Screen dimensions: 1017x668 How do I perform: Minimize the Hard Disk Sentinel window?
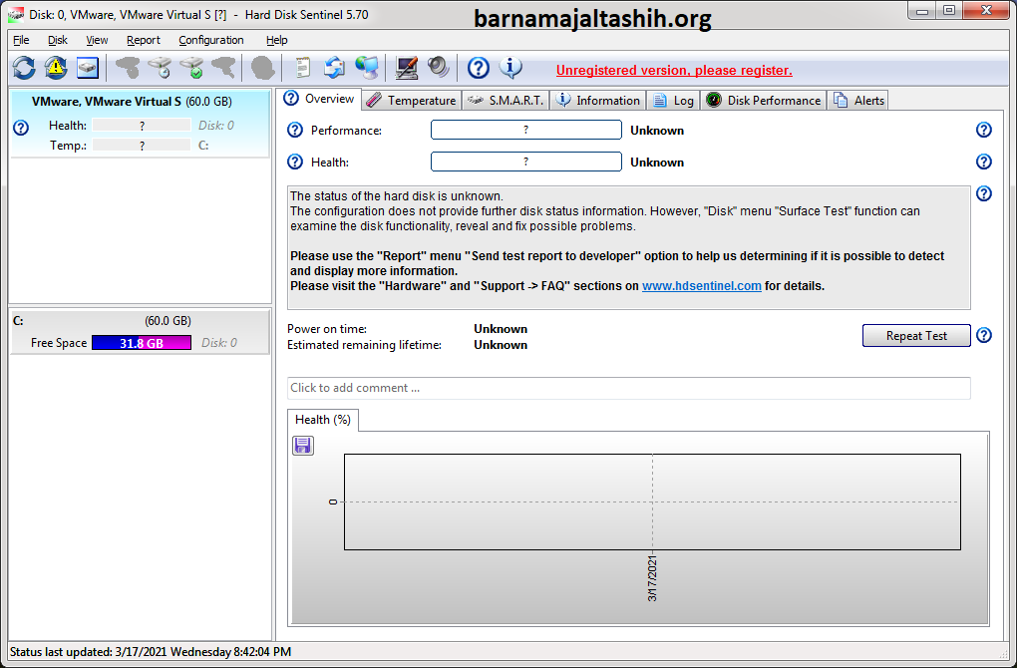(x=922, y=11)
